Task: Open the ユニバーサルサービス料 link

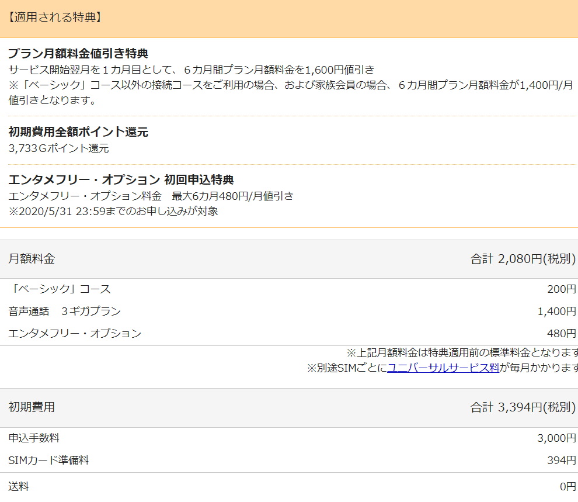Action: 443,368
